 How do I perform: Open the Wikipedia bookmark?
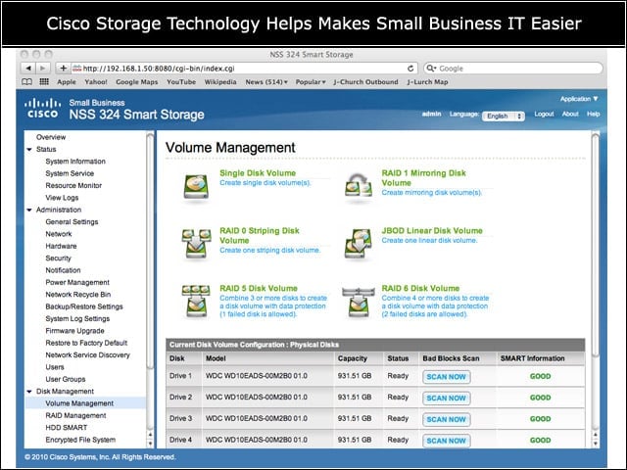point(220,82)
